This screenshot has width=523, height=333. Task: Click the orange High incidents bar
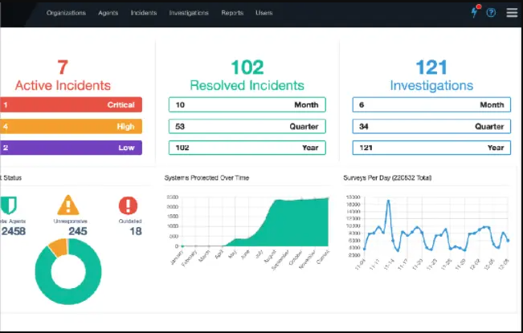pyautogui.click(x=71, y=126)
